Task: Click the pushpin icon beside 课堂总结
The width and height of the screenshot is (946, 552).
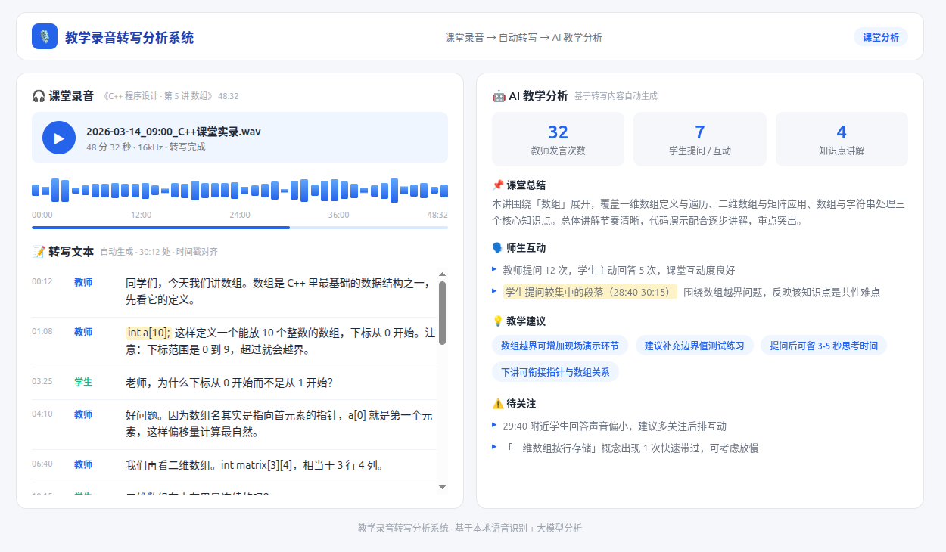Action: click(497, 185)
